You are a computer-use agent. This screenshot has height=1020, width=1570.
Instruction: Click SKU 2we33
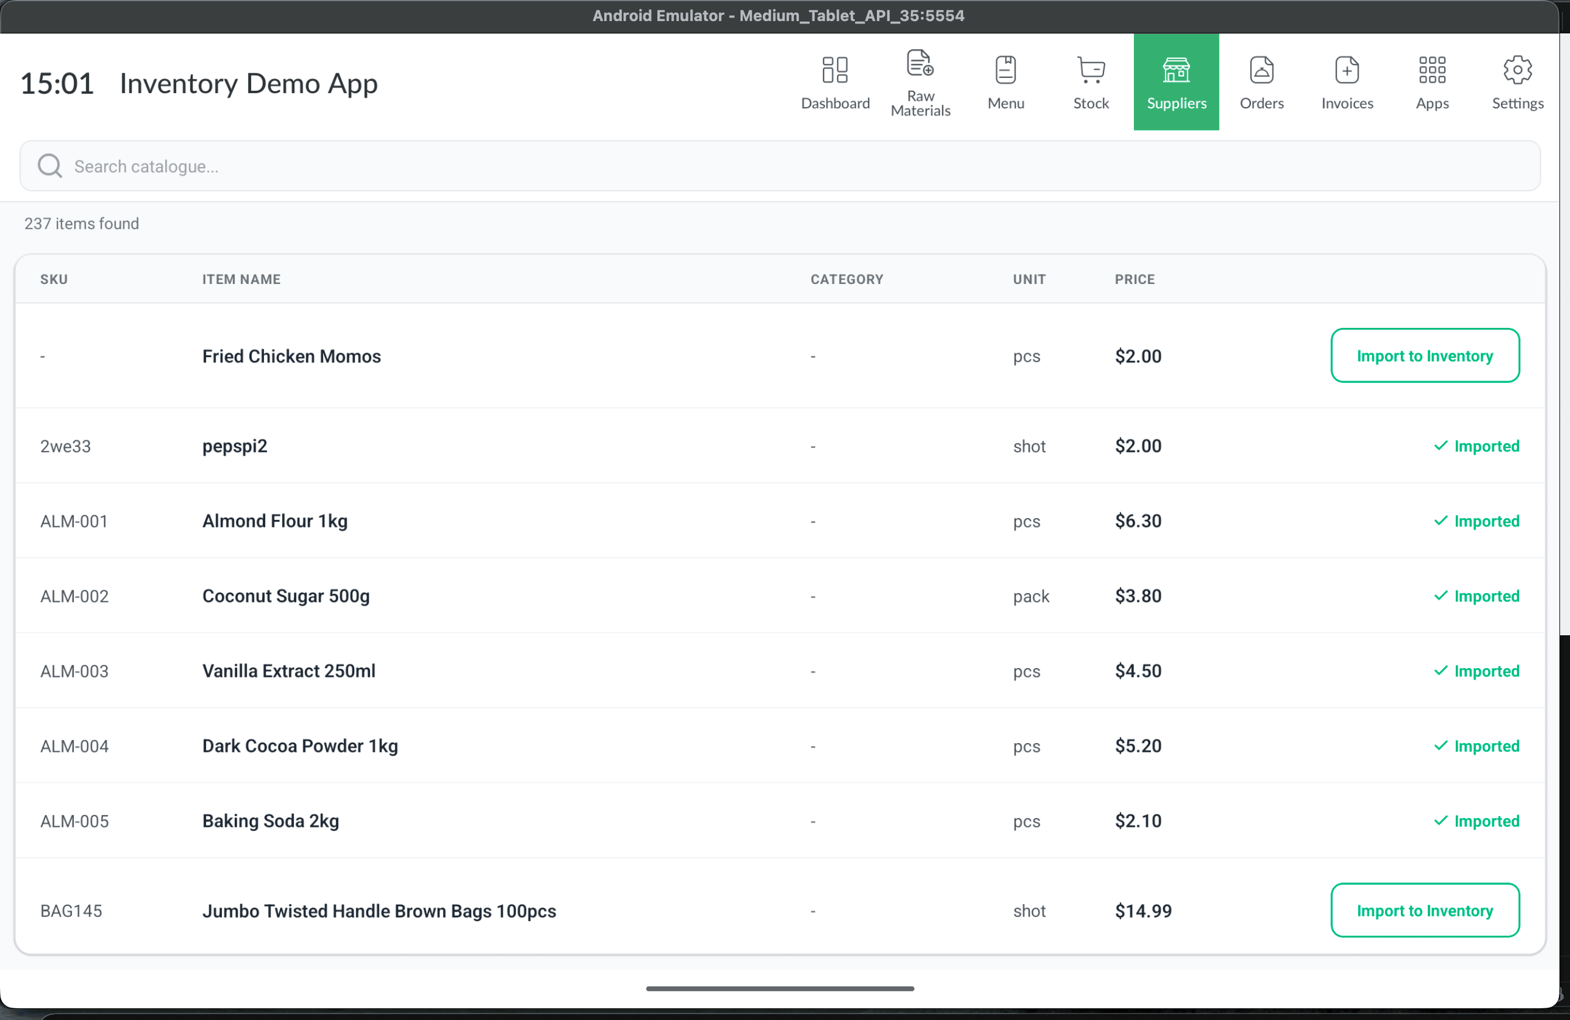(x=66, y=447)
